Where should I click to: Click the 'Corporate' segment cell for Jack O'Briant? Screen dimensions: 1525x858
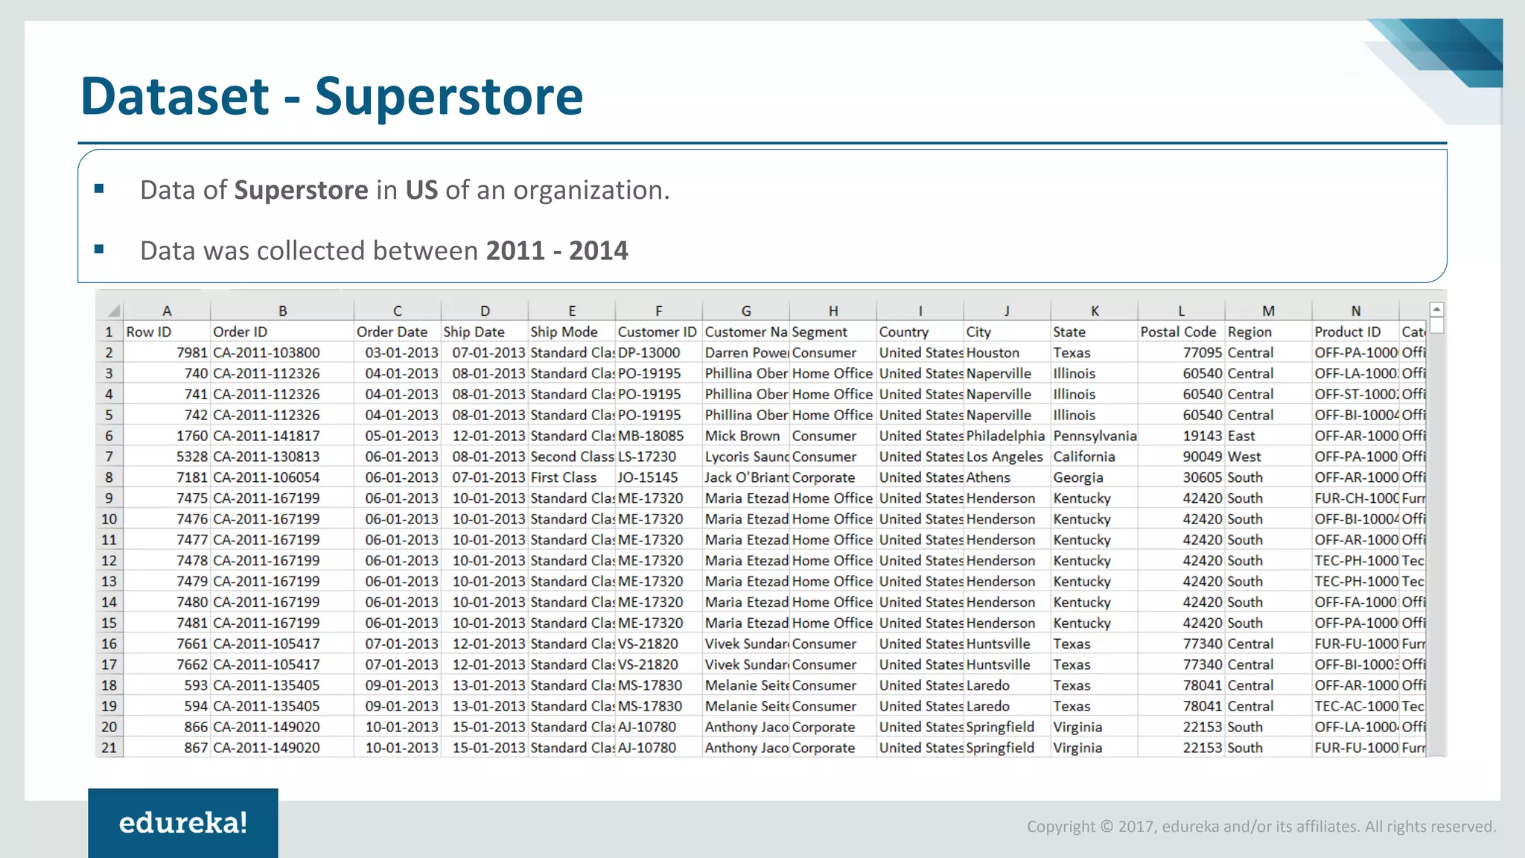pos(833,477)
